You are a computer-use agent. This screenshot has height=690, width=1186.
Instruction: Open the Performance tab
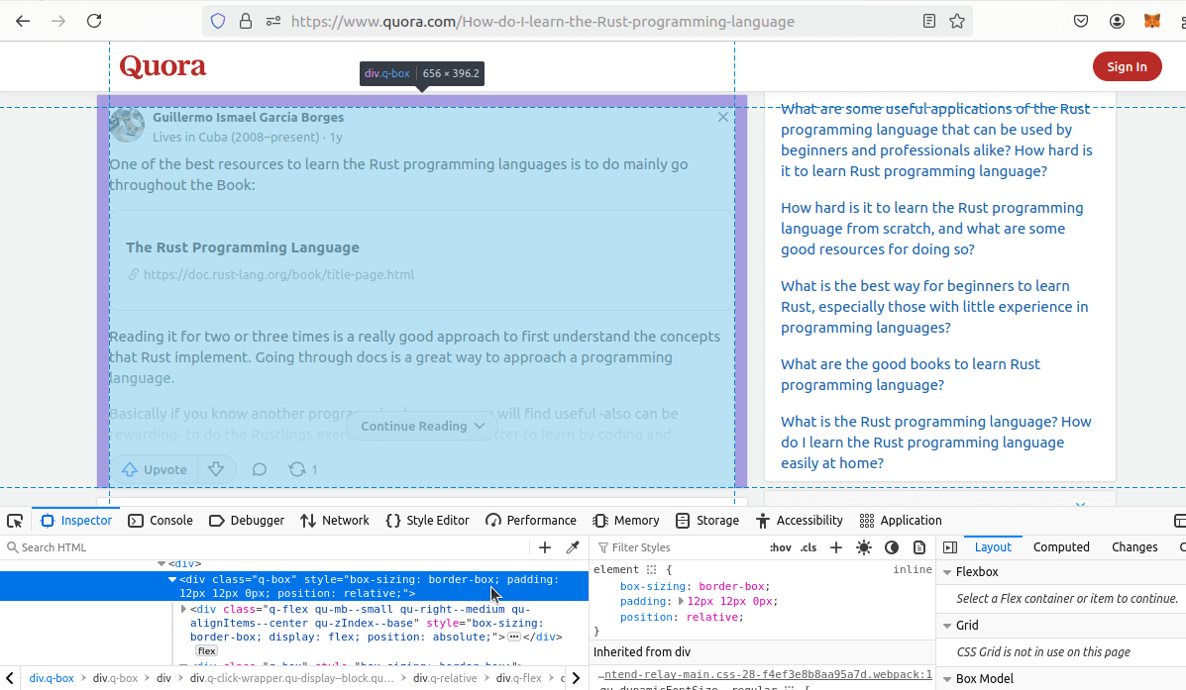[531, 521]
